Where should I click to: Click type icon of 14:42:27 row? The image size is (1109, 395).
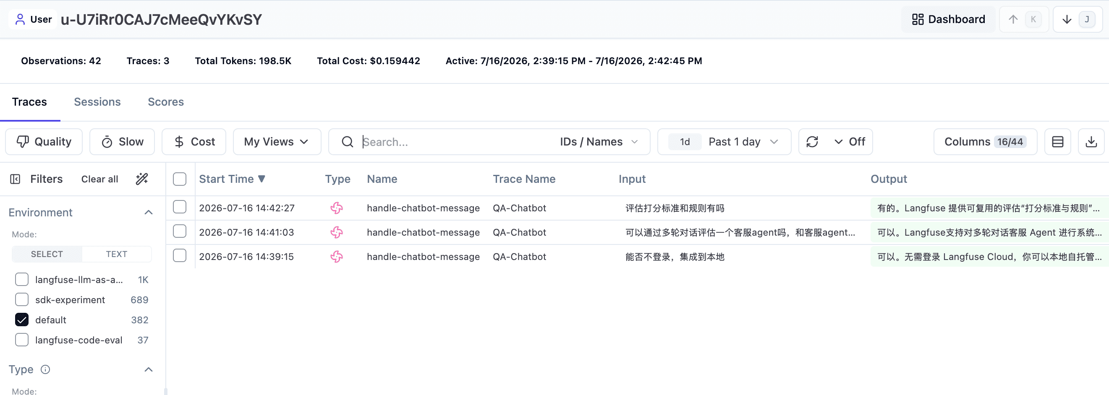[x=337, y=208]
